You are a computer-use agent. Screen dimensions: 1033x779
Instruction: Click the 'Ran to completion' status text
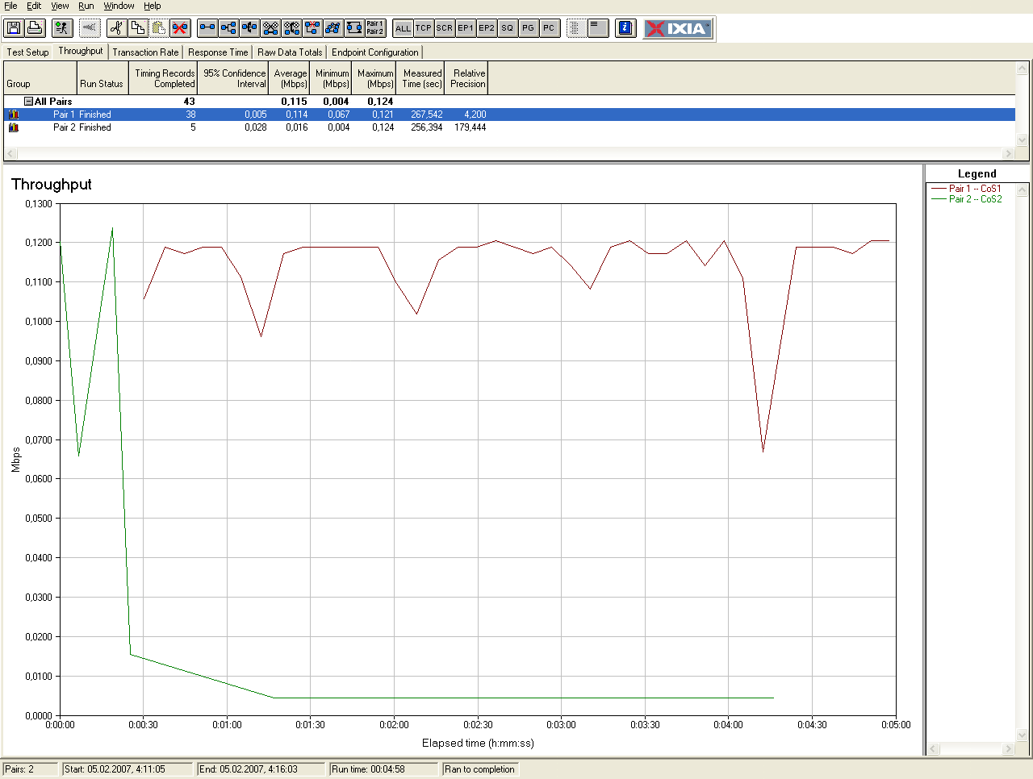(479, 769)
